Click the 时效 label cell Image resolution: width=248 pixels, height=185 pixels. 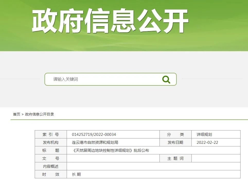pyautogui.click(x=51, y=174)
